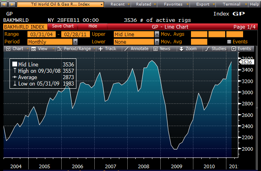This screenshot has height=171, width=261.
Task: Click the Page 1/4 indicator
Action: 244,27
